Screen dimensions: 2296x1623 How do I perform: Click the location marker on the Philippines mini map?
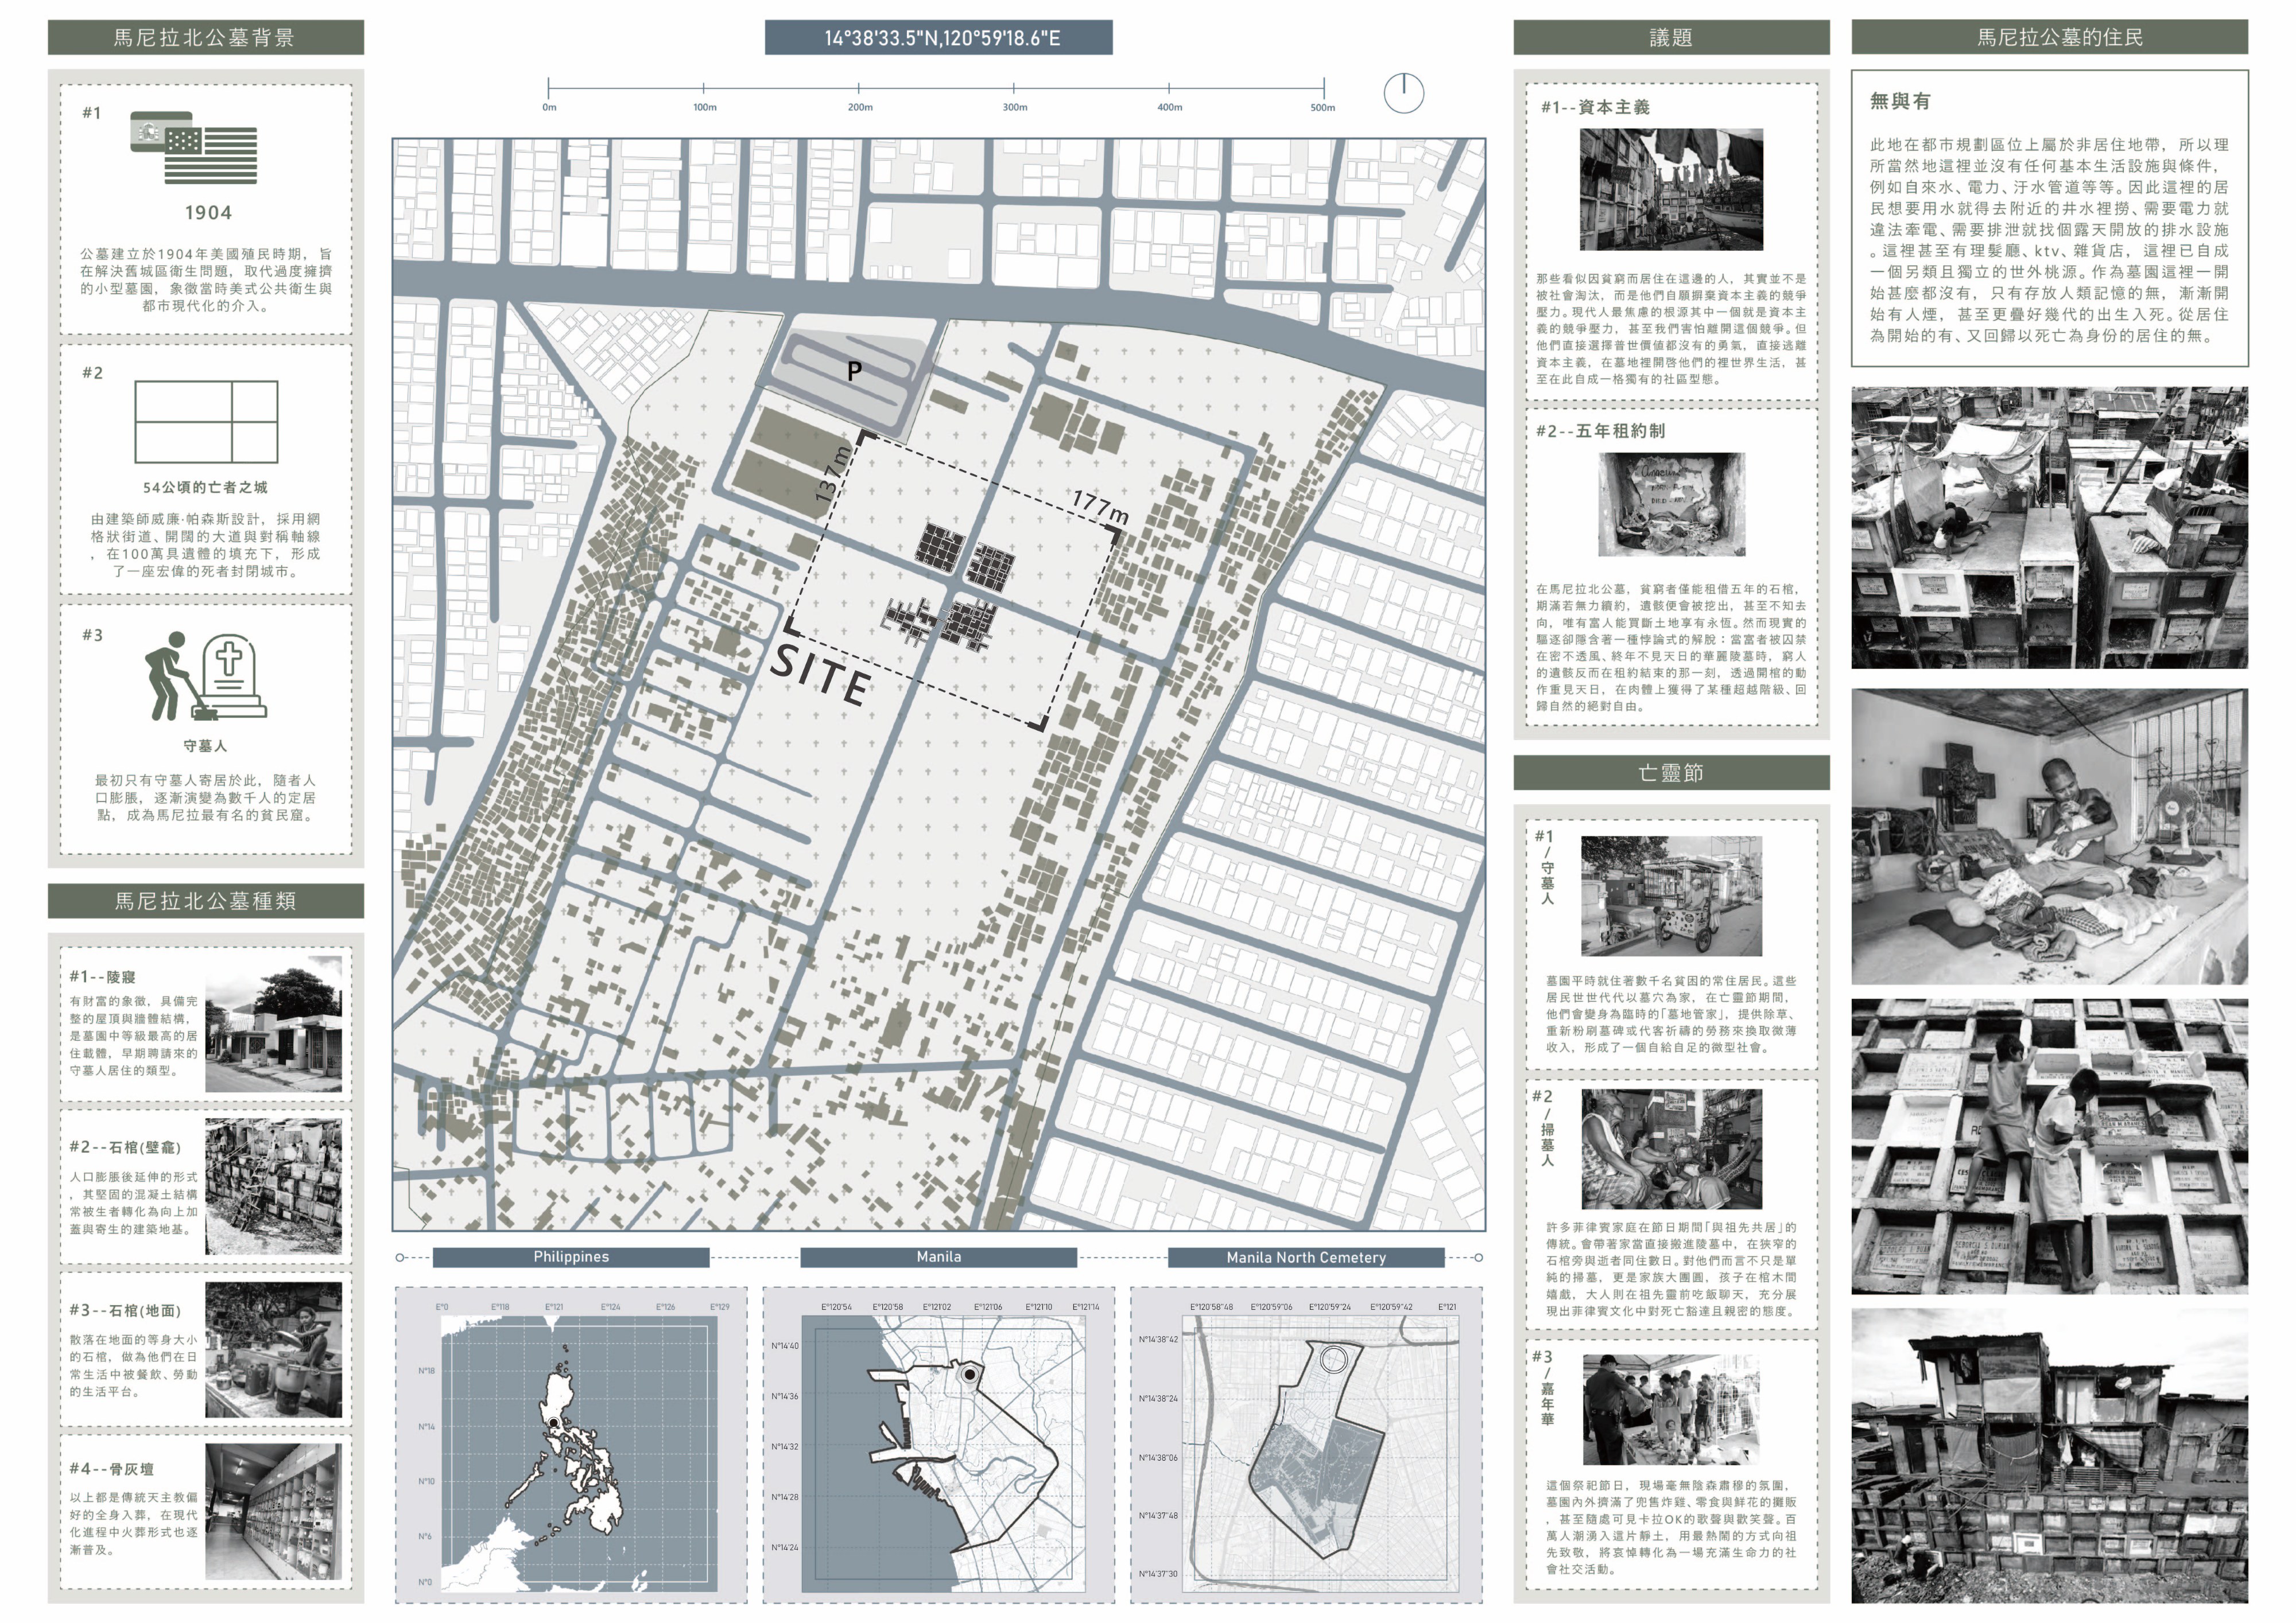point(553,1422)
